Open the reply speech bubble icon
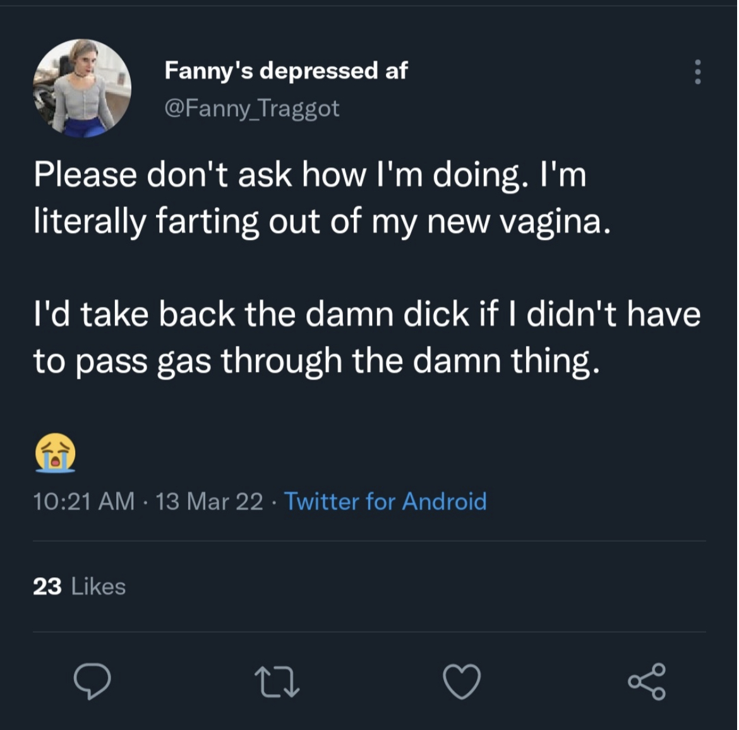The image size is (739, 730). (x=92, y=681)
